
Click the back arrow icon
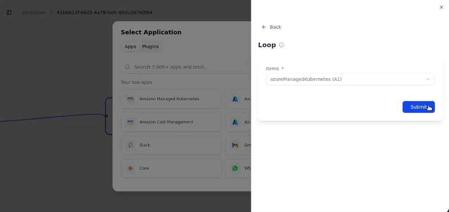tap(264, 27)
